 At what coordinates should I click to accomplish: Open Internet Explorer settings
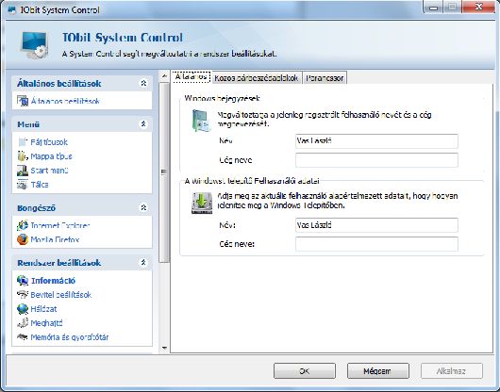pos(60,225)
